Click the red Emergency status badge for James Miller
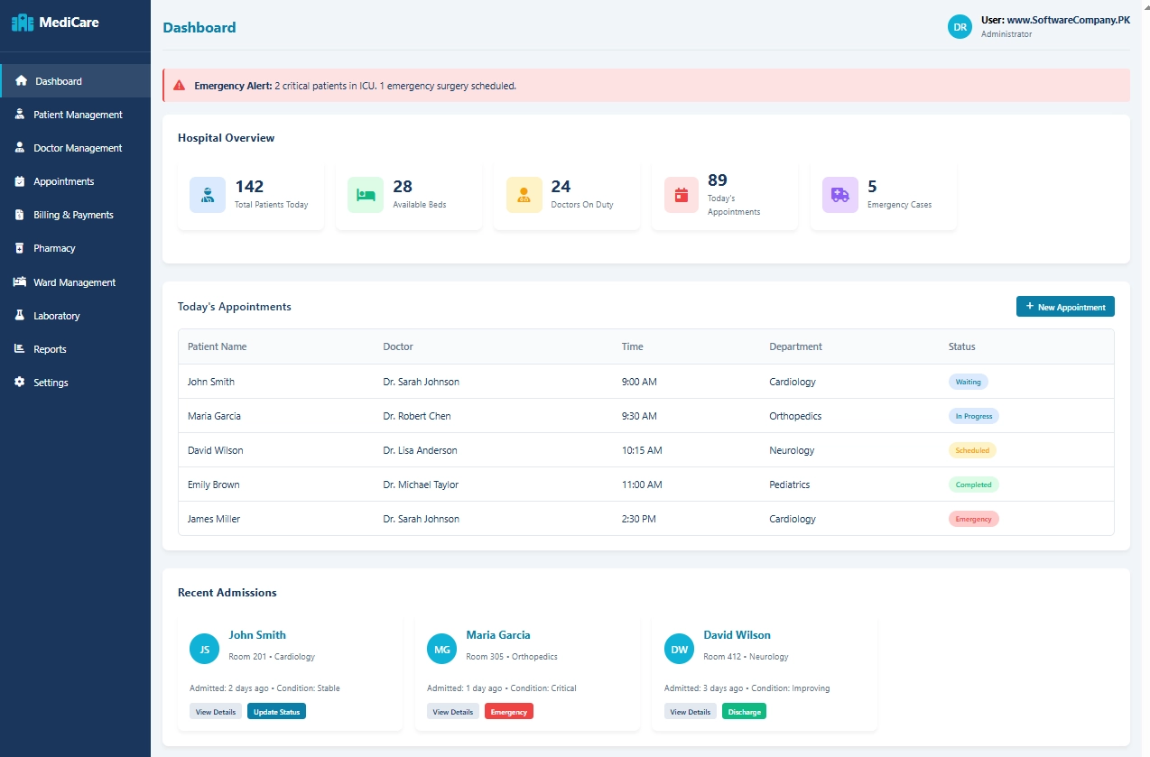 973,519
